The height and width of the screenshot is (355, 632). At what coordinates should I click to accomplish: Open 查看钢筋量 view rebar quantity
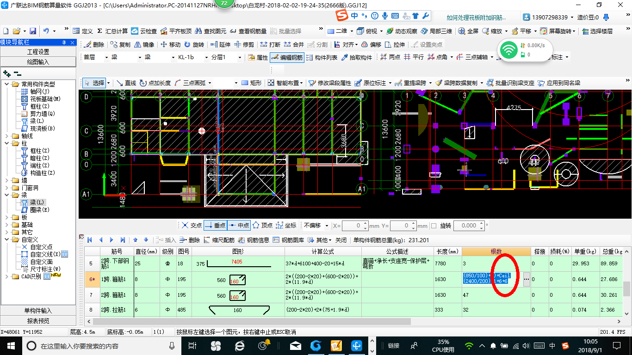[248, 31]
